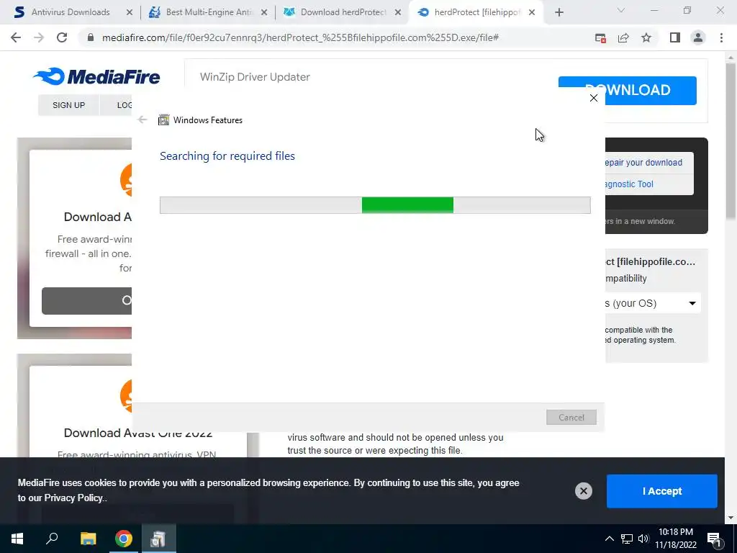Switch to Download herdProtect tab

343,12
